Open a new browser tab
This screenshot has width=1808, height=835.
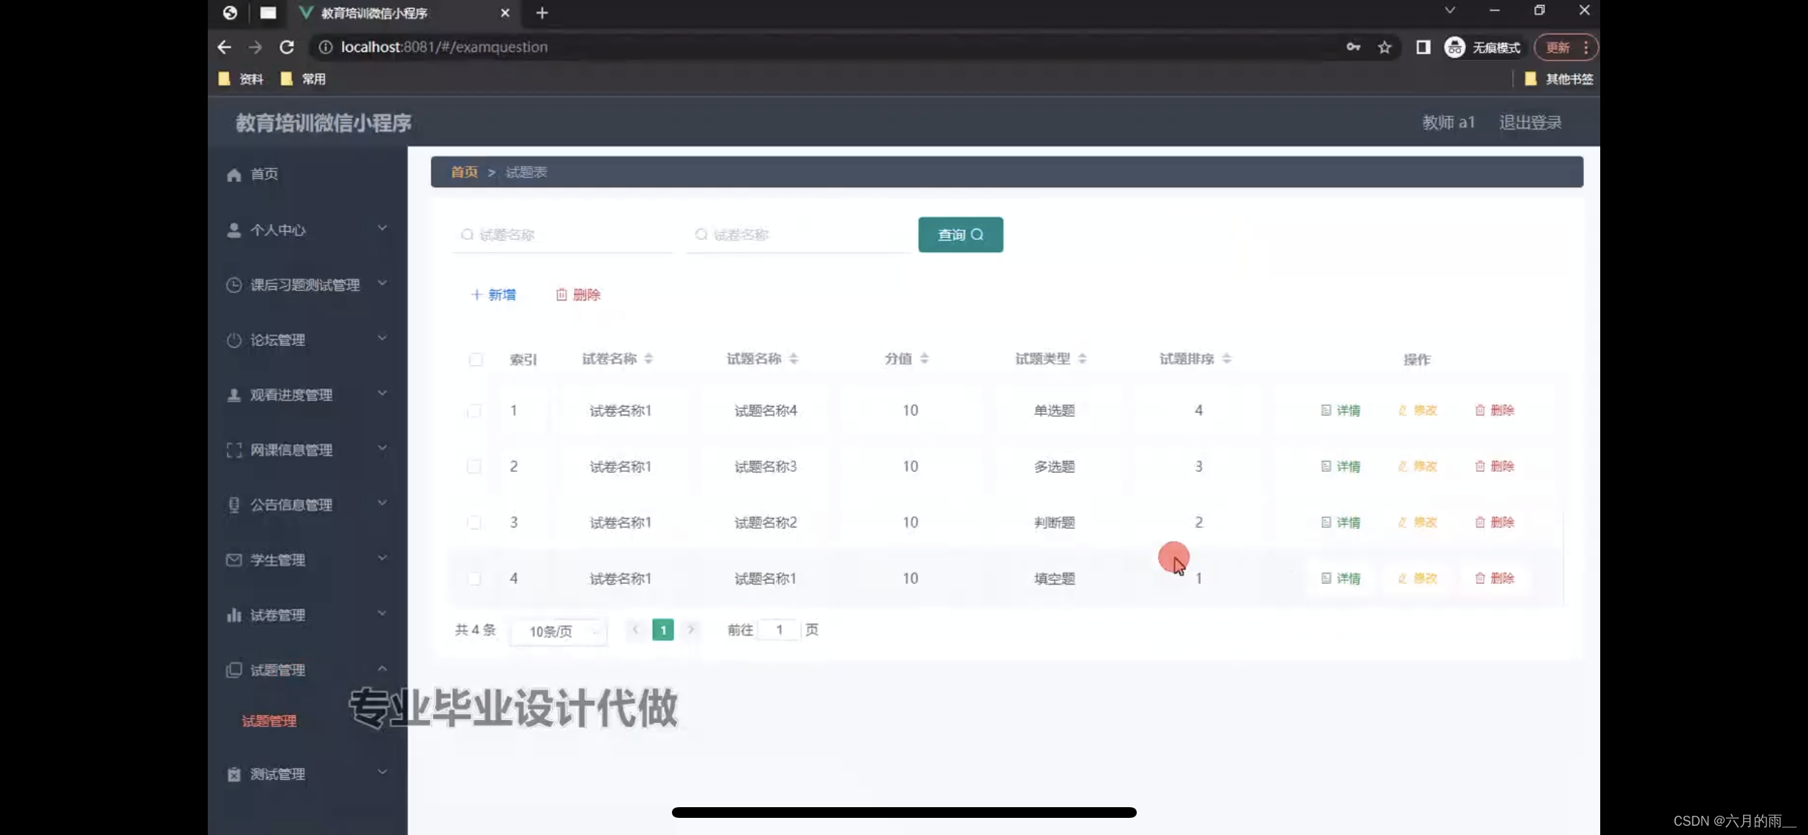(542, 13)
